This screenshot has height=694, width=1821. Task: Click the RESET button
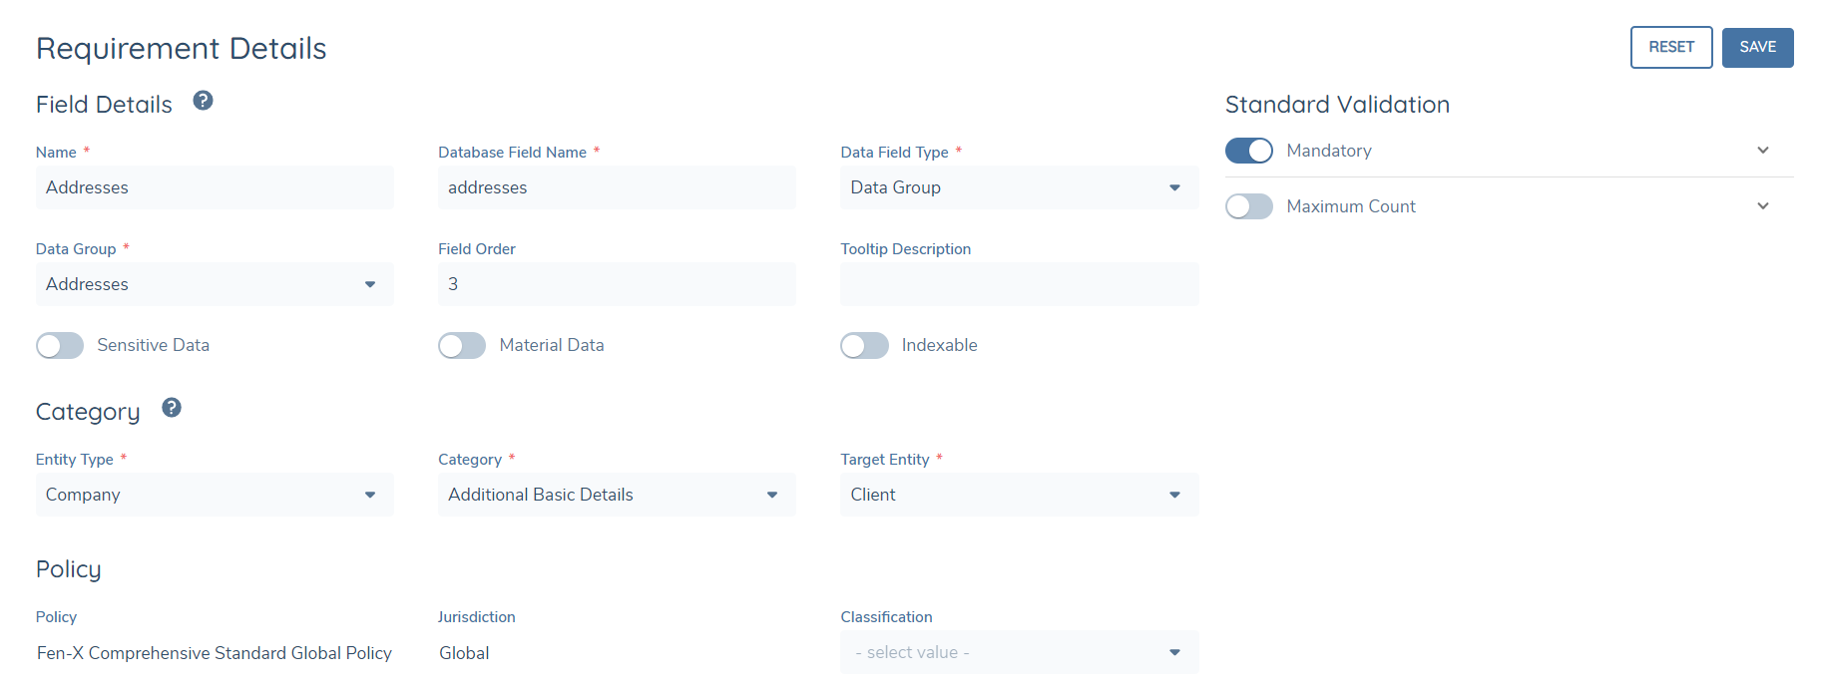click(1670, 48)
